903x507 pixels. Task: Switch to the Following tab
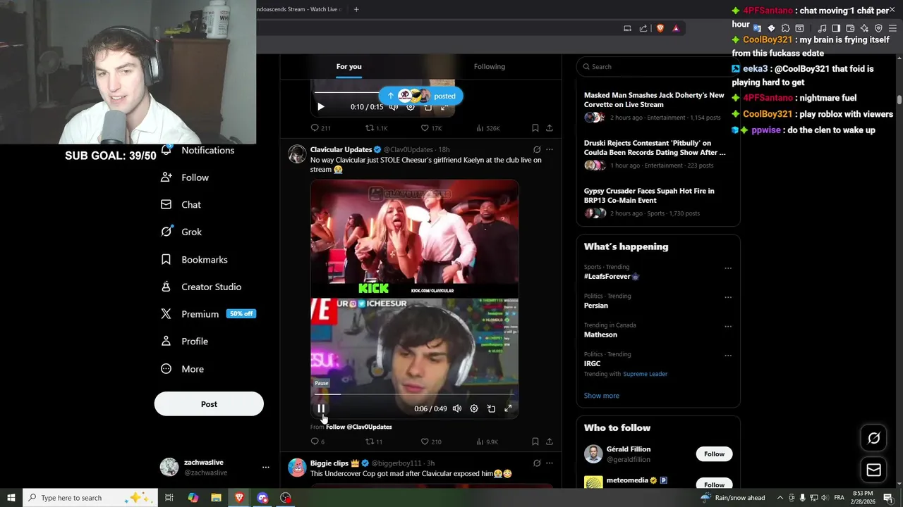coord(490,66)
